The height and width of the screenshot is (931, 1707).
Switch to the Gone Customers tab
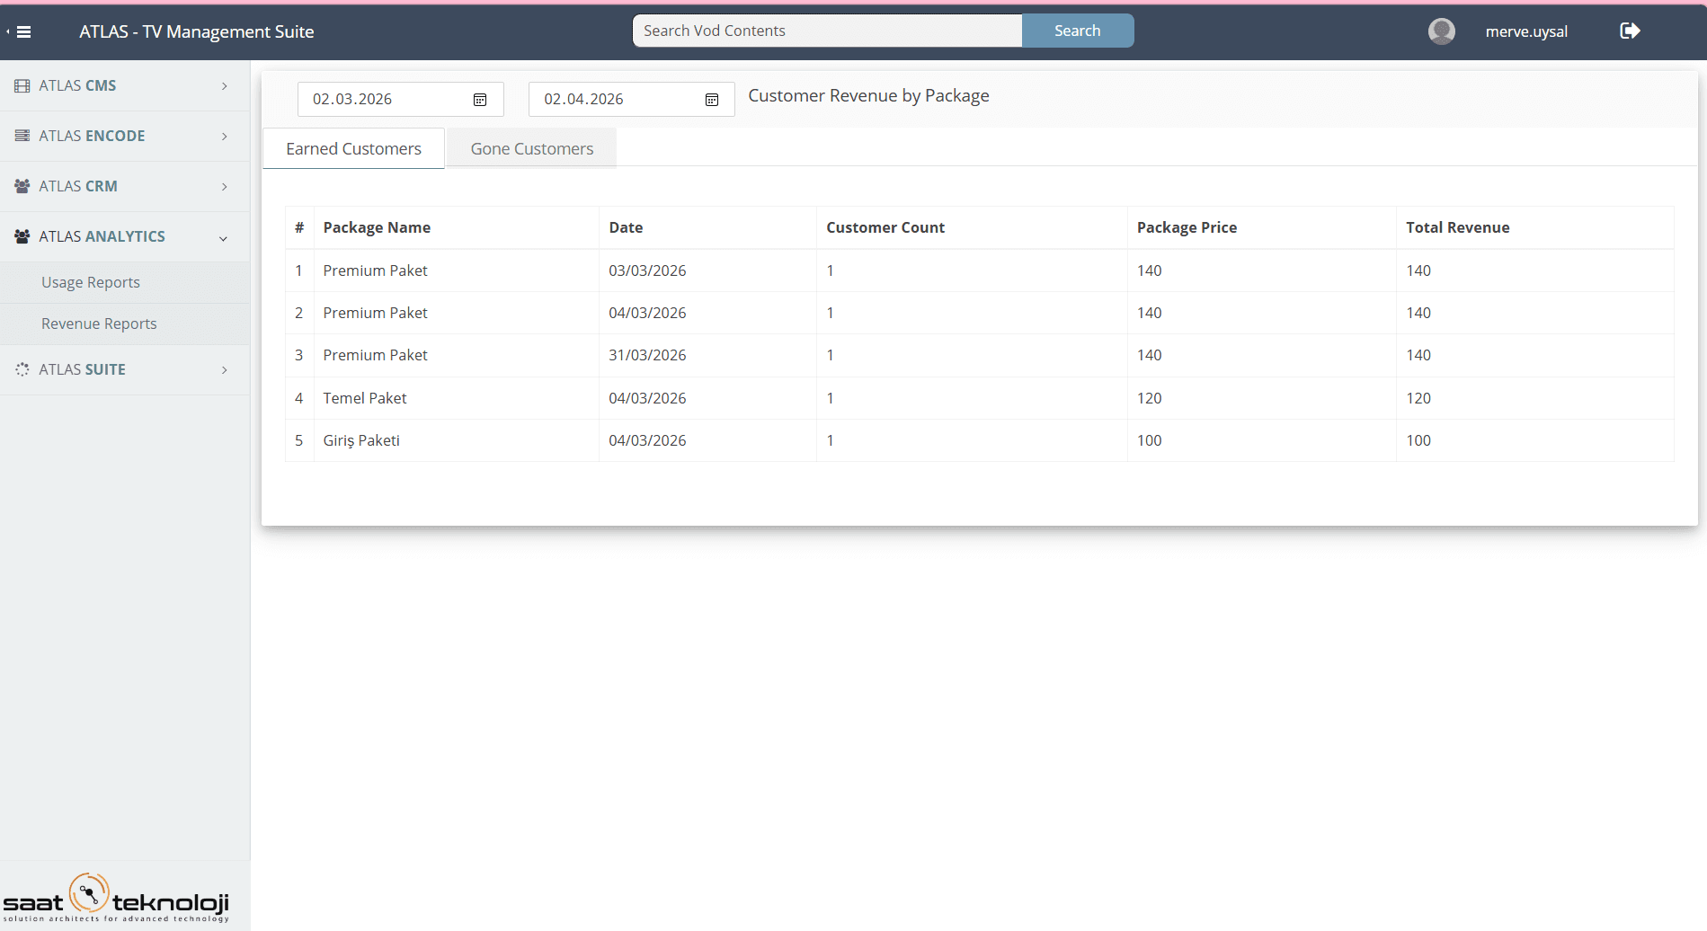click(531, 148)
